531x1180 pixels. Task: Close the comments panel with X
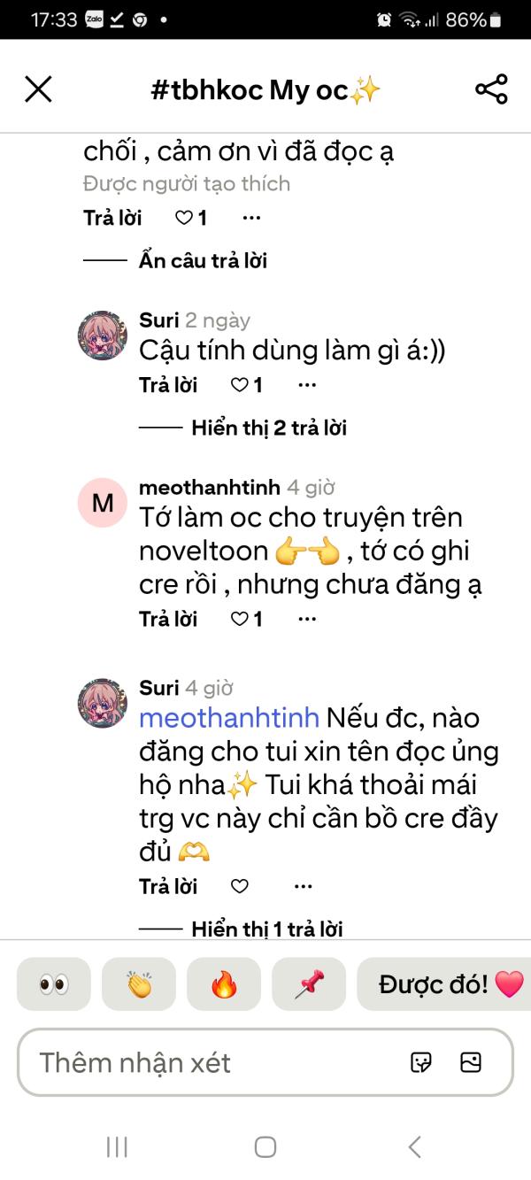(x=38, y=89)
